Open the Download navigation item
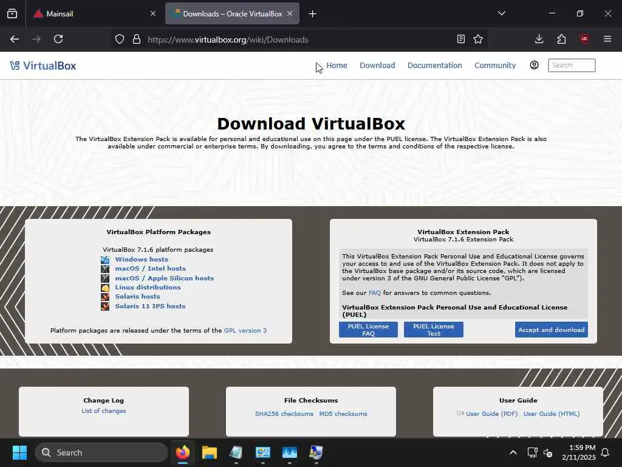 coord(377,66)
